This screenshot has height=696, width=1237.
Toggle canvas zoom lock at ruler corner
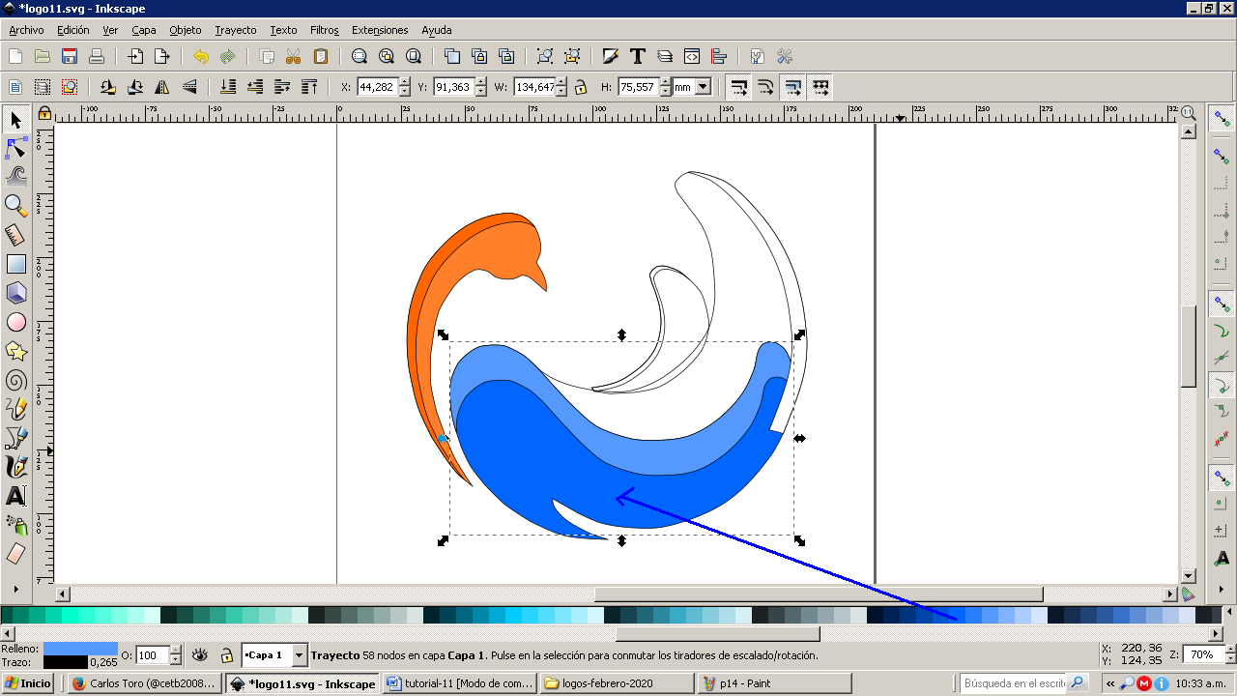43,113
